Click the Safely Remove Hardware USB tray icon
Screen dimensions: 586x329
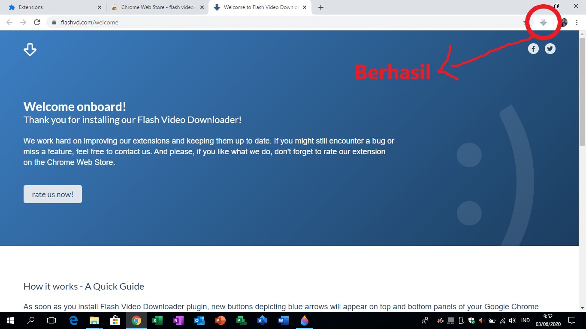462,320
